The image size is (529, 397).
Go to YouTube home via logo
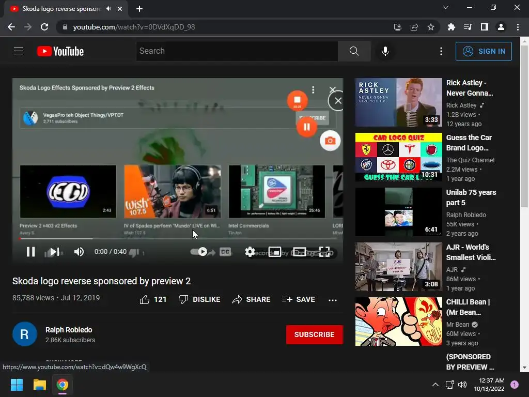[x=60, y=51]
